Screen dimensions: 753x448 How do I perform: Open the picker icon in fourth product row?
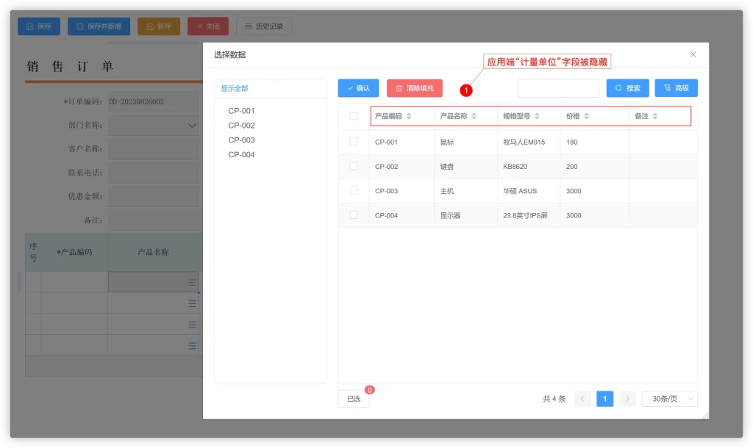tap(192, 346)
